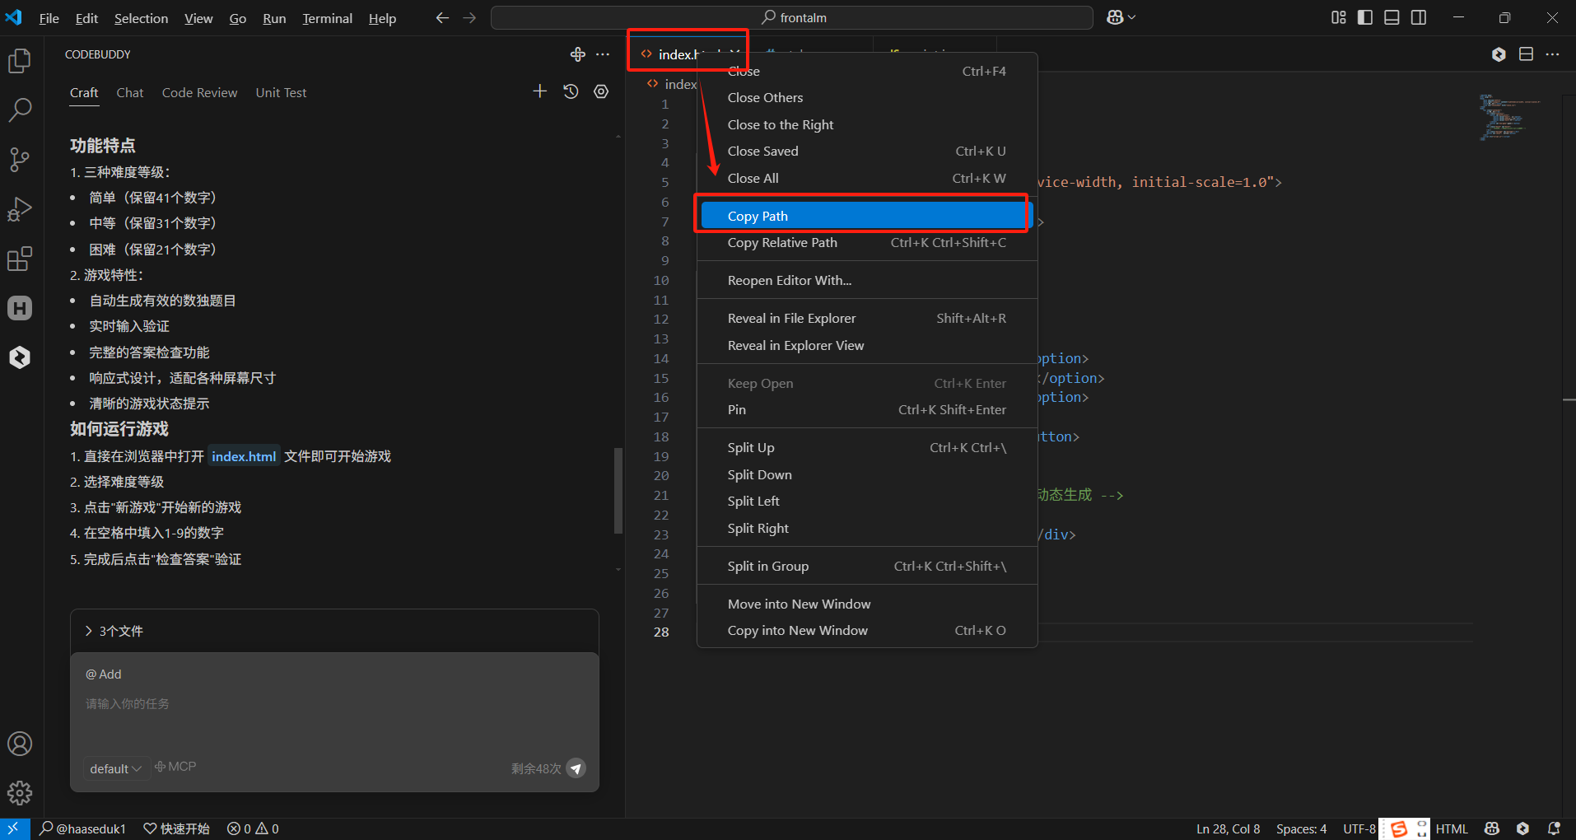
Task: Open Customize Layout in title bar
Action: click(x=1339, y=17)
